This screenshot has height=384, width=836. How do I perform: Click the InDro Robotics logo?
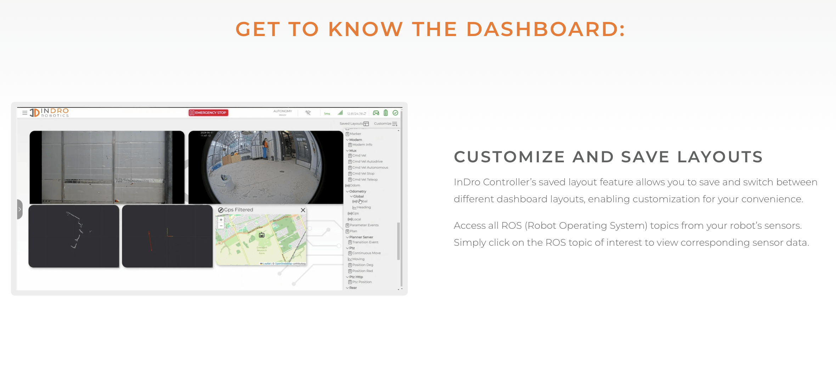pos(49,113)
